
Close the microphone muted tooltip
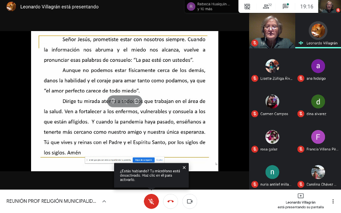click(184, 167)
